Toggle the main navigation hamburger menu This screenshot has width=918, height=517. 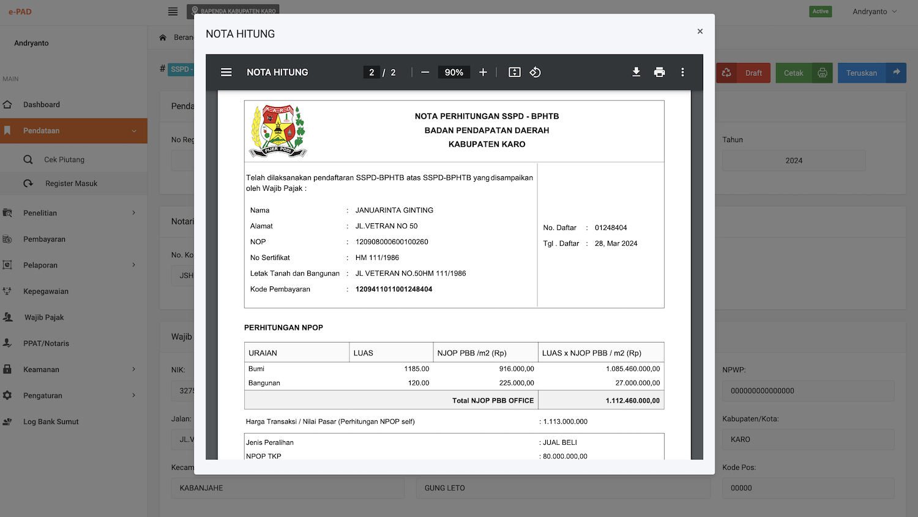173,12
